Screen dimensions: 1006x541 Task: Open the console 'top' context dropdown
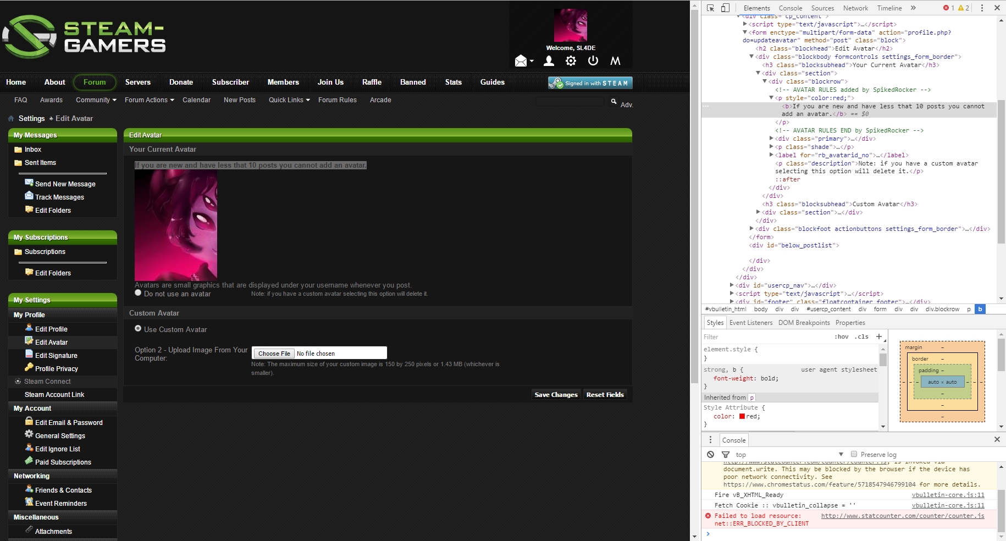pyautogui.click(x=789, y=455)
